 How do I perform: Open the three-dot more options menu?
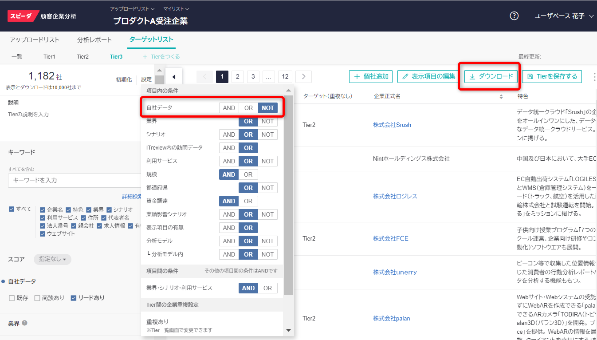click(x=594, y=77)
